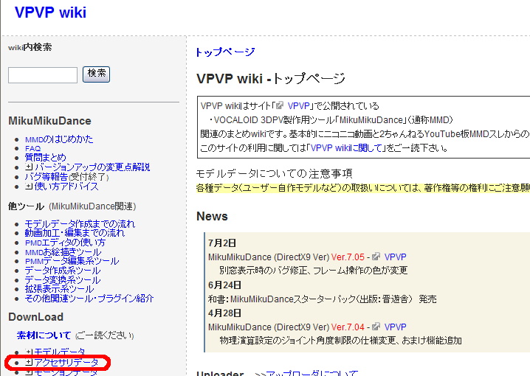The height and width of the screenshot is (376, 530).
Task: Open PMDエディタの使い方 link
Action: [x=65, y=243]
